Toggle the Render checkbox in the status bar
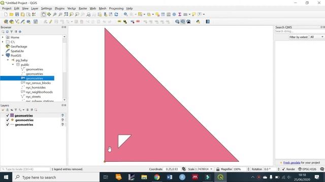The image size is (325, 182). tap(283, 169)
